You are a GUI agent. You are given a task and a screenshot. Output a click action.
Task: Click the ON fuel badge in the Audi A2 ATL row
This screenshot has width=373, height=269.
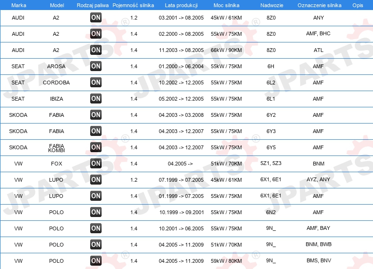96,50
